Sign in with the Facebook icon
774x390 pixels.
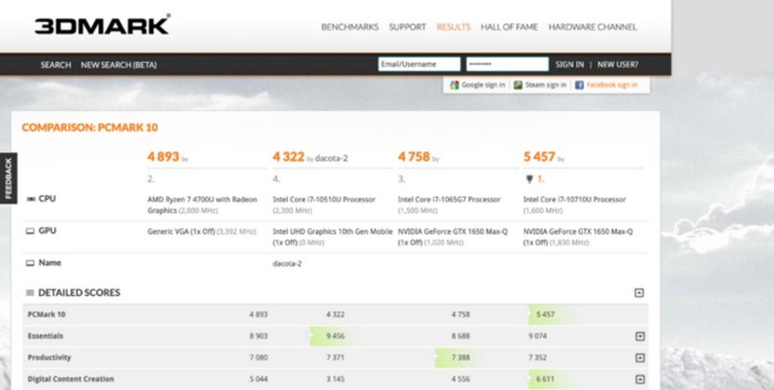(580, 85)
